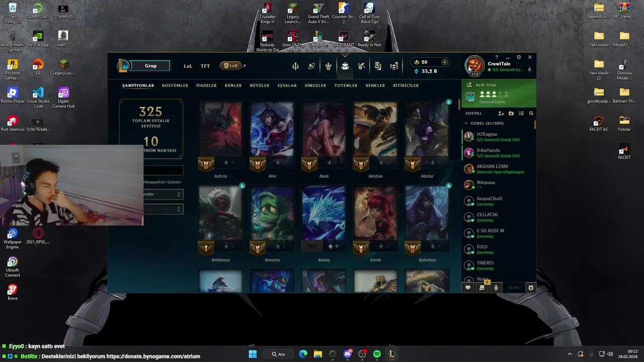Open the chat bubble icon at panel bottom
This screenshot has height=362, width=644.
tap(468, 288)
